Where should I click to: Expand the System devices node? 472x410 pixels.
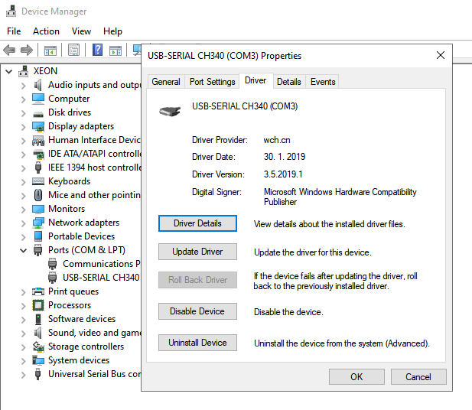(x=24, y=361)
